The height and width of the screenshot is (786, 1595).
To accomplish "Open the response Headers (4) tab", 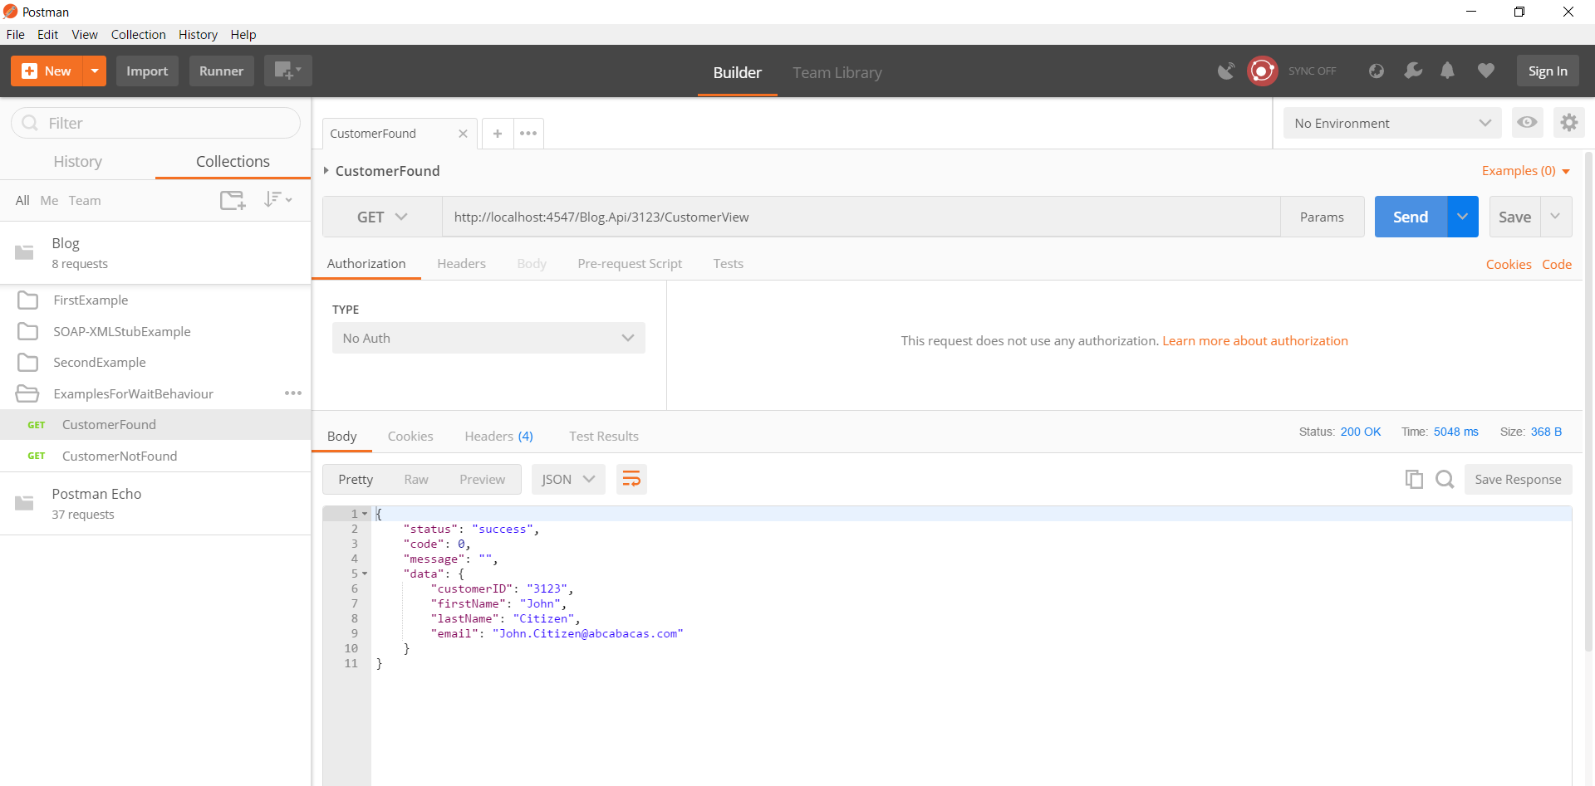I will click(498, 436).
